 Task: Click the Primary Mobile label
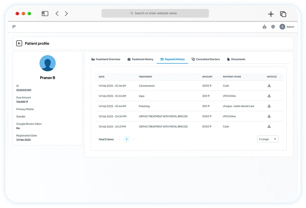(x=25, y=109)
